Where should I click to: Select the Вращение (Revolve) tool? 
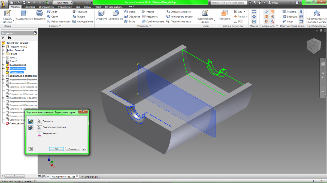point(40,14)
